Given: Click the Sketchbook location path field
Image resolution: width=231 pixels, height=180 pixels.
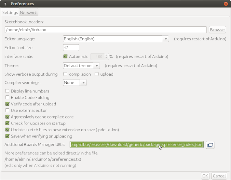Looking at the screenshot, I should coord(106,30).
